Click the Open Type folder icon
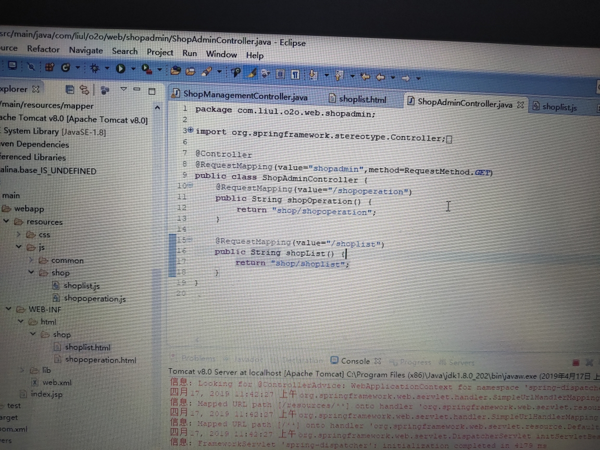 pos(175,70)
